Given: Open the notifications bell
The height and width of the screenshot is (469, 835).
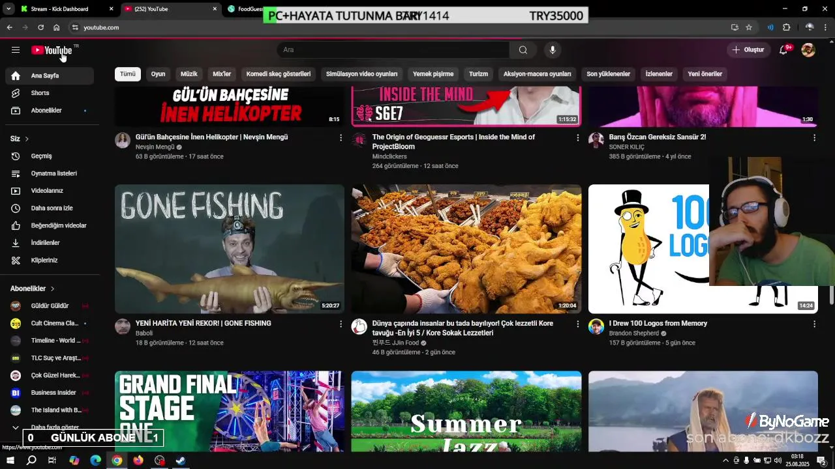Looking at the screenshot, I should pyautogui.click(x=784, y=50).
